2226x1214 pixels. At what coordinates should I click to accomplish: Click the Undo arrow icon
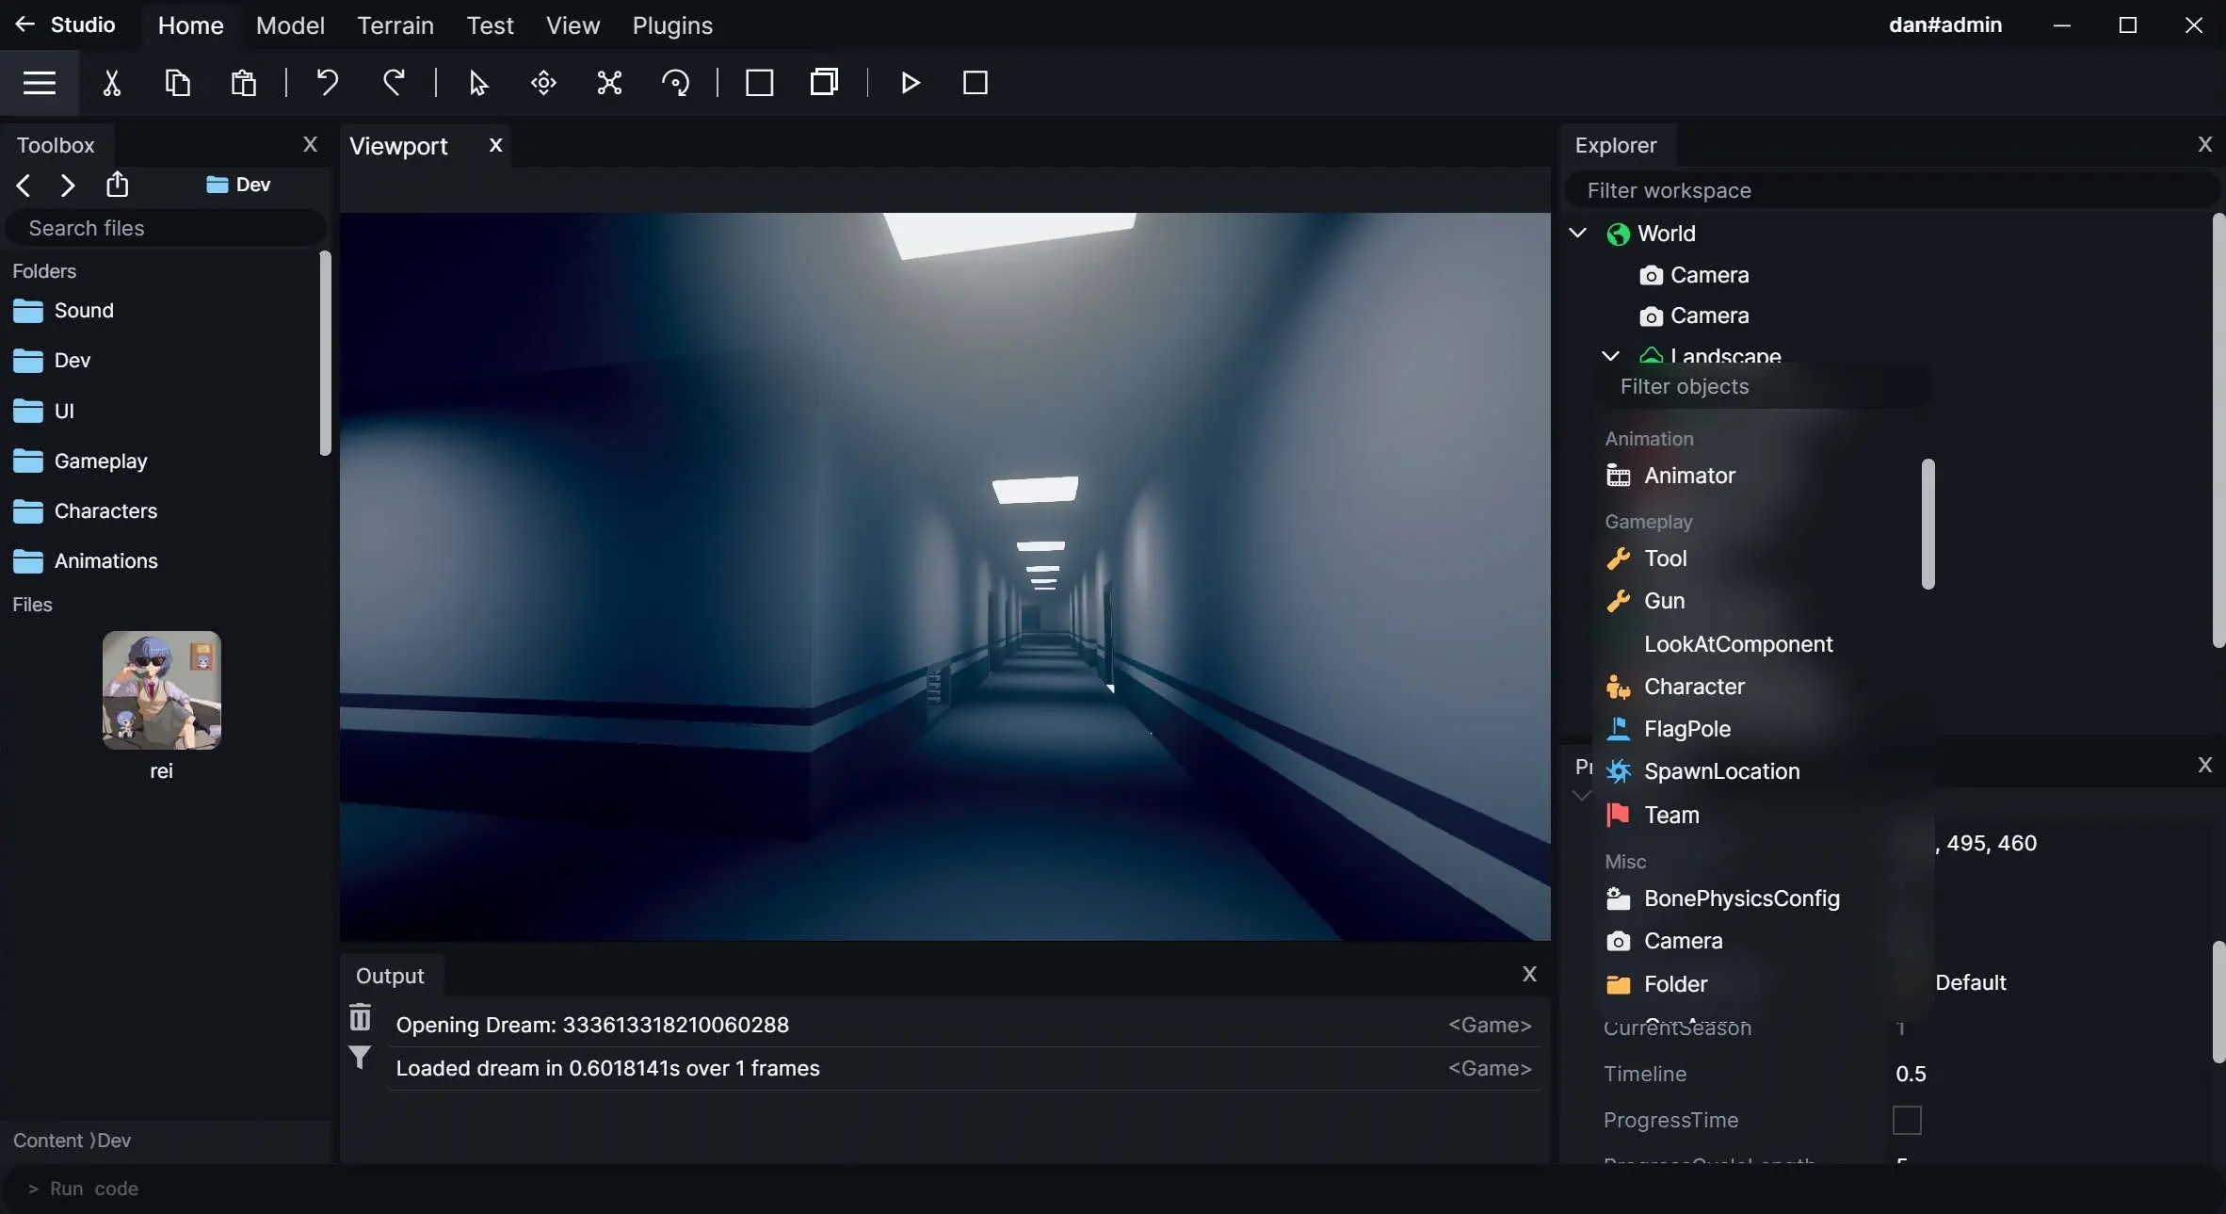327,83
